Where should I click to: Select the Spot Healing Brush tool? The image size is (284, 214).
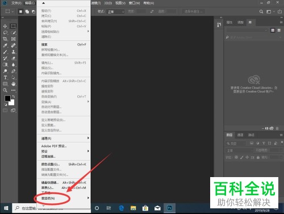click(x=13, y=45)
